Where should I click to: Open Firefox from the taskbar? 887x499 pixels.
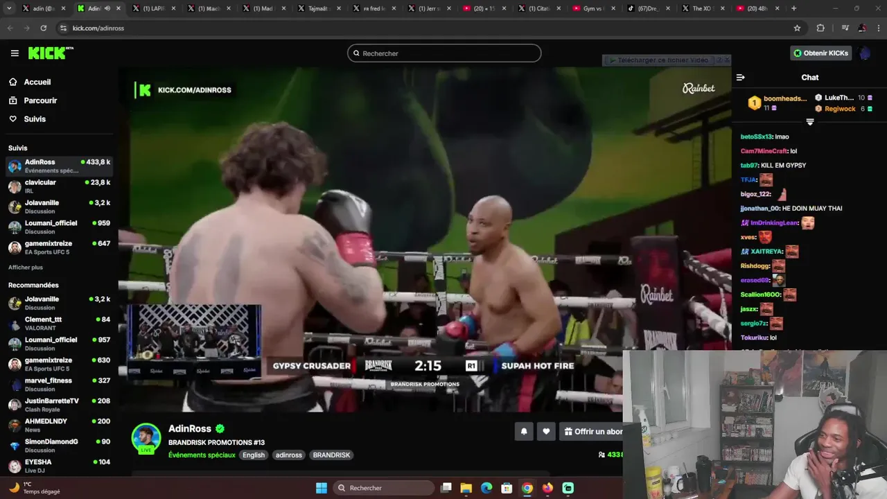pos(547,488)
